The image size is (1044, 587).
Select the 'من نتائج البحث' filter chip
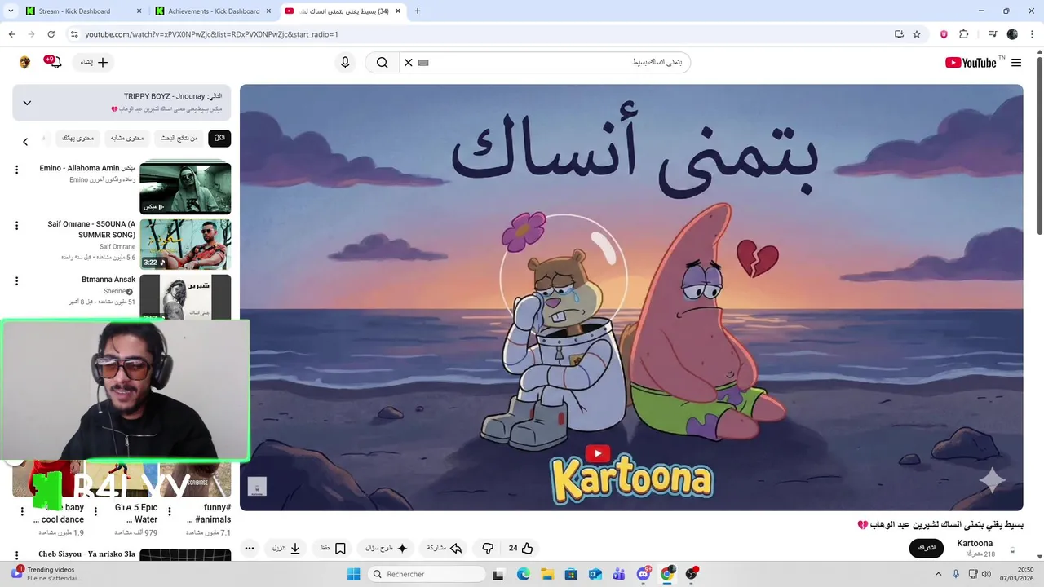point(179,139)
